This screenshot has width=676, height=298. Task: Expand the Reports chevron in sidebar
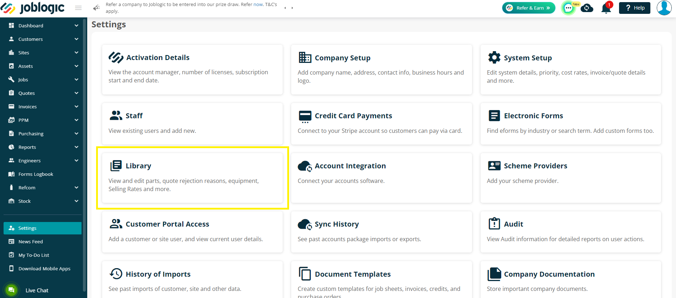(x=77, y=147)
